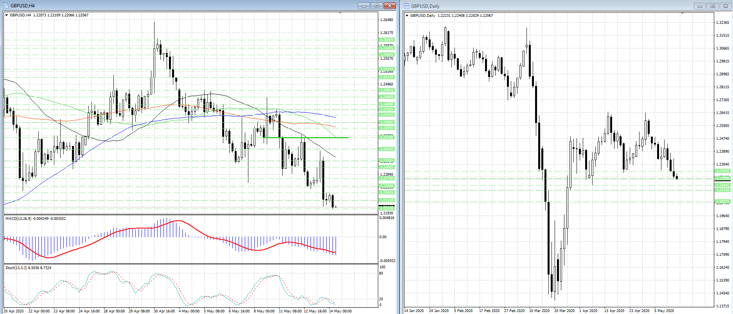This screenshot has height=314, width=733.
Task: Close the GBPUSD,Daily chart window
Action: [x=725, y=6]
